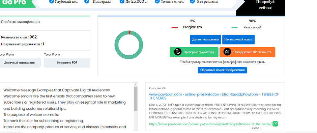Start a new search with Начать новый поиск
Image resolution: width=317 pixels, height=133 pixels.
point(238,39)
